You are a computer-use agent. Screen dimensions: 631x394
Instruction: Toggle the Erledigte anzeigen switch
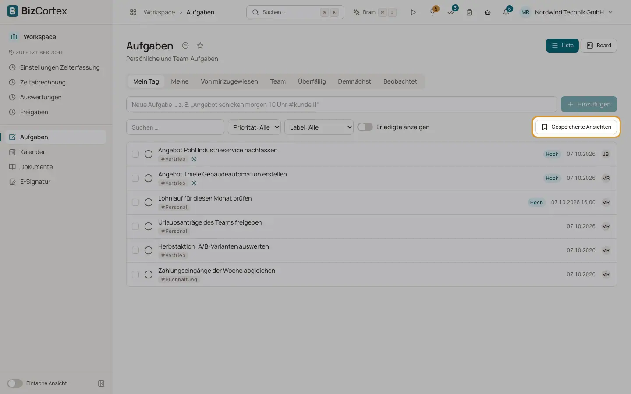(365, 127)
